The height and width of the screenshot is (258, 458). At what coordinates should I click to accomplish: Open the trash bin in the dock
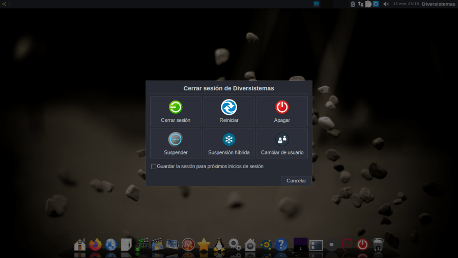pos(378,245)
